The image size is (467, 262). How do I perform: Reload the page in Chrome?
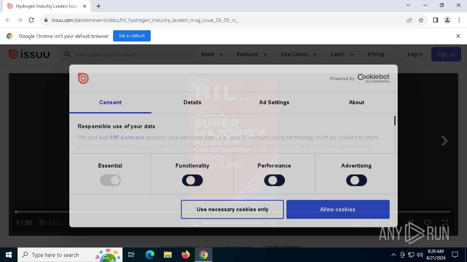pyautogui.click(x=31, y=20)
